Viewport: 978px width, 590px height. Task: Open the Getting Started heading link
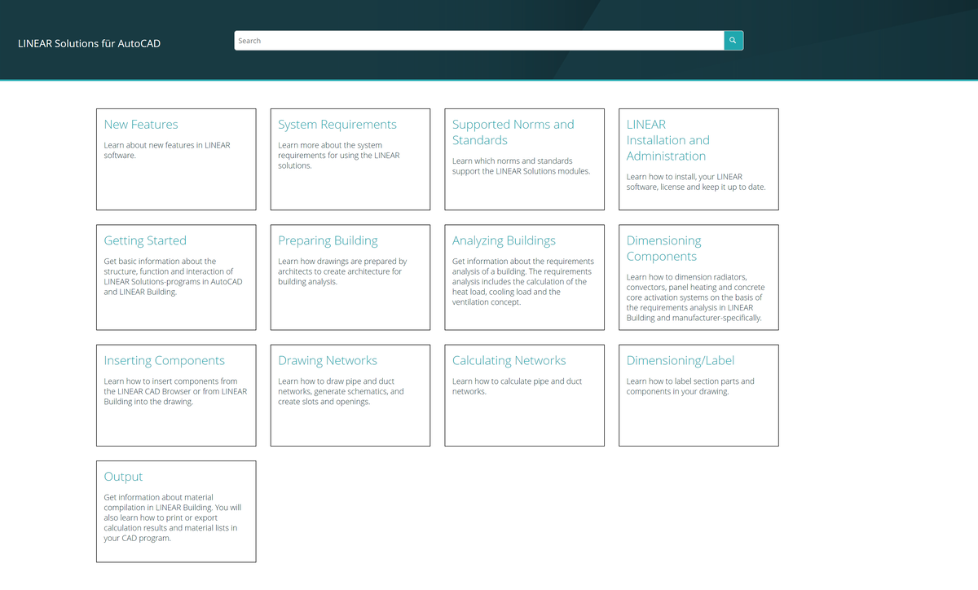[145, 240]
